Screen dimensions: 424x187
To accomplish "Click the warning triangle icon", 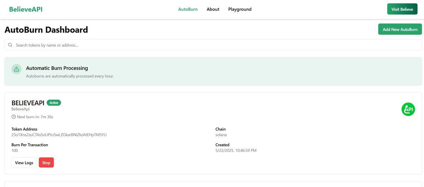I will 17,69.
